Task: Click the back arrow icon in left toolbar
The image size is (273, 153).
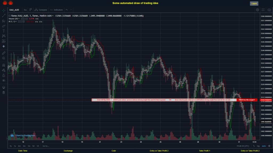Action: click(4, 46)
